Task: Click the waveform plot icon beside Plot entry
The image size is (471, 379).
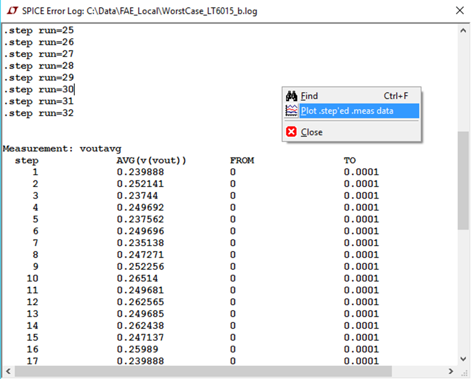Action: pyautogui.click(x=291, y=110)
